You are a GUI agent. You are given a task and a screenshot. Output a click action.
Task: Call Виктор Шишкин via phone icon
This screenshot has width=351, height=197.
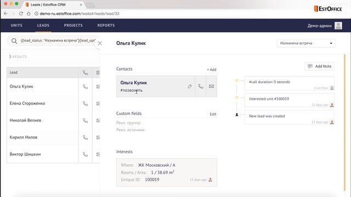coord(86,154)
